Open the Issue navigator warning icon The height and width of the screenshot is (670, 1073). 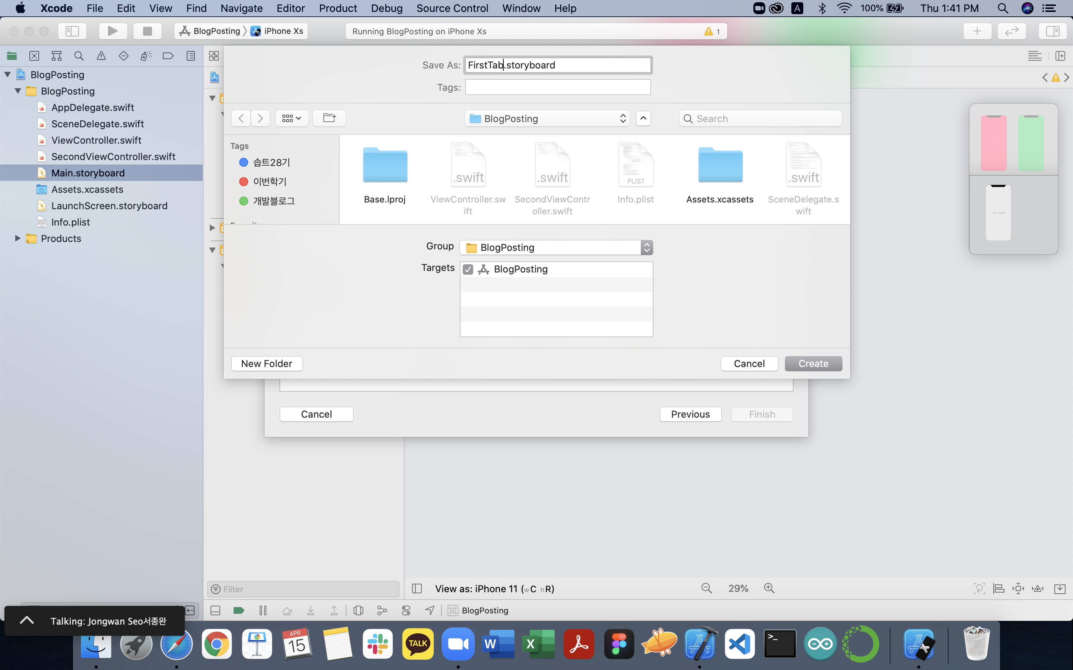(101, 56)
